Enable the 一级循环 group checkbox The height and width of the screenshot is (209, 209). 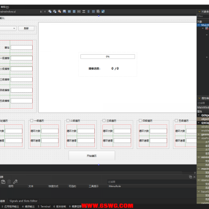coord(32,121)
